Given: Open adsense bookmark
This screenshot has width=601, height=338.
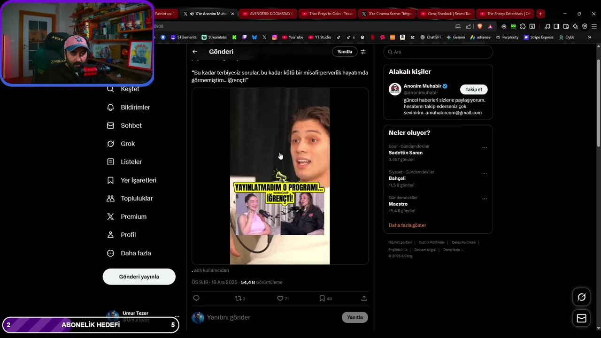Looking at the screenshot, I should (480, 37).
